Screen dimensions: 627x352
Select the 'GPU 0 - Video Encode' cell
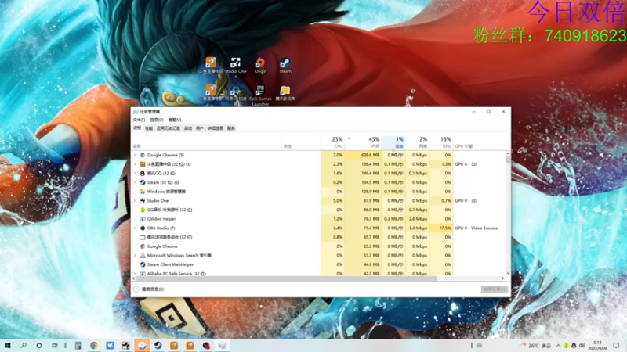point(477,228)
